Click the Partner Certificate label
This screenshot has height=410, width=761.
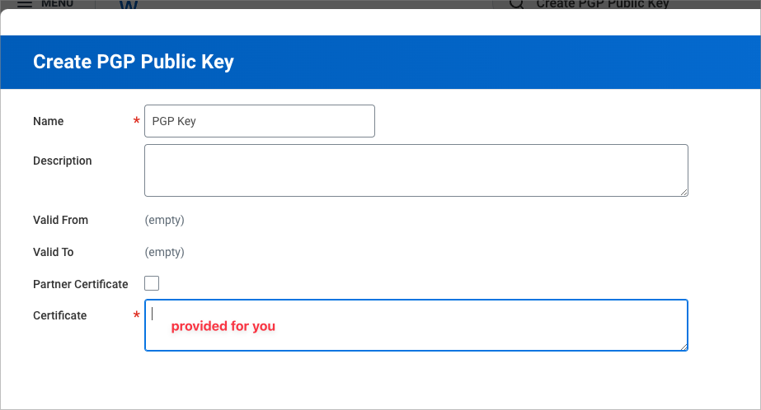[81, 284]
